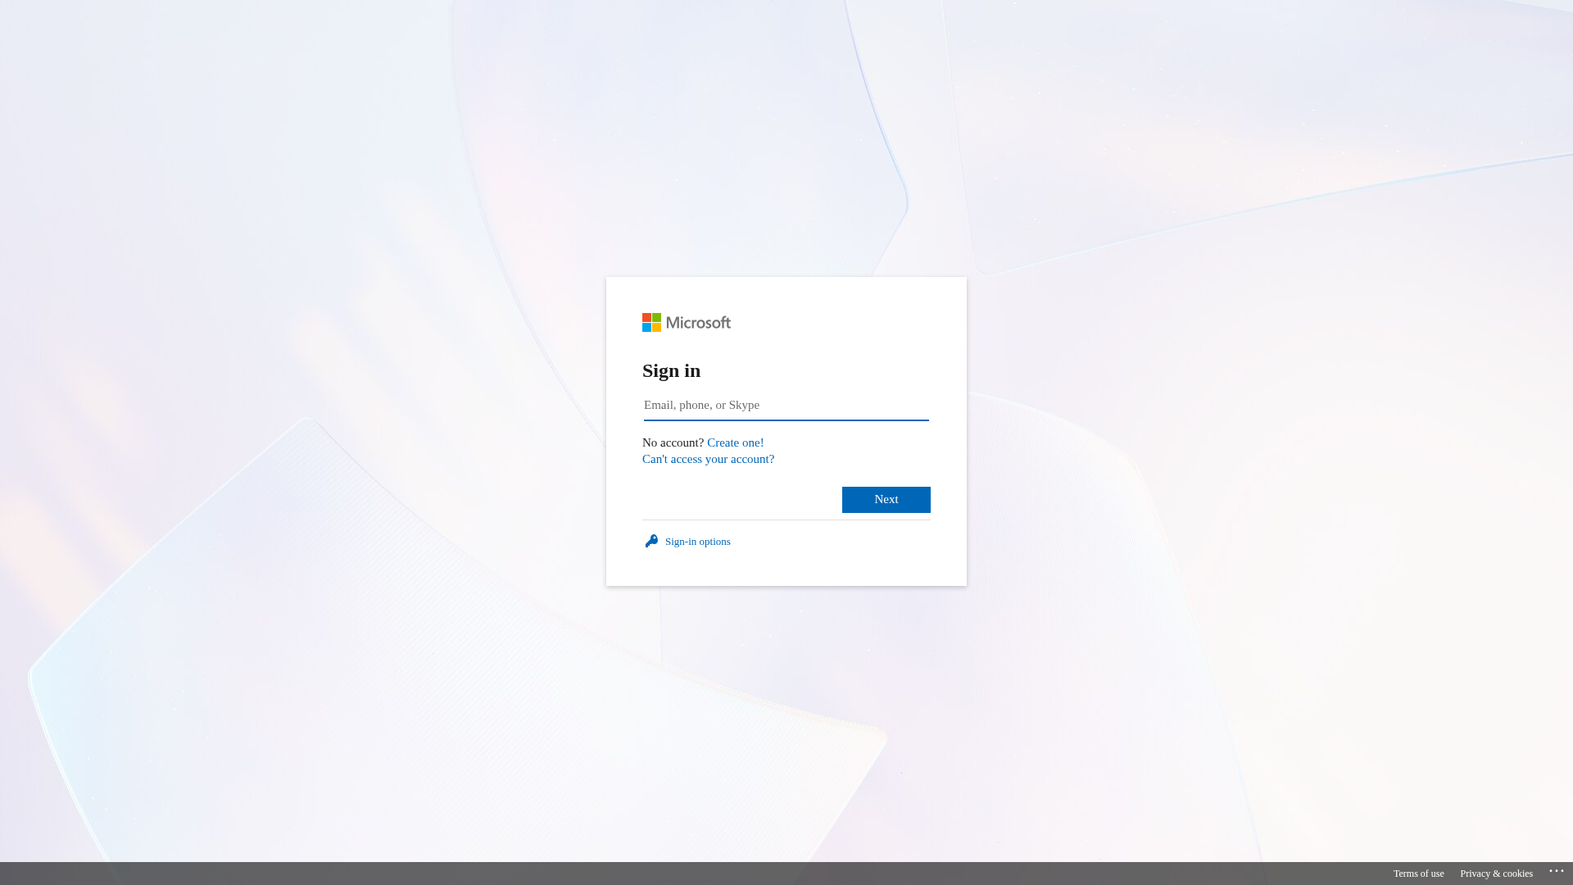
Task: Open the ellipsis menu in footer
Action: pos(1557,872)
